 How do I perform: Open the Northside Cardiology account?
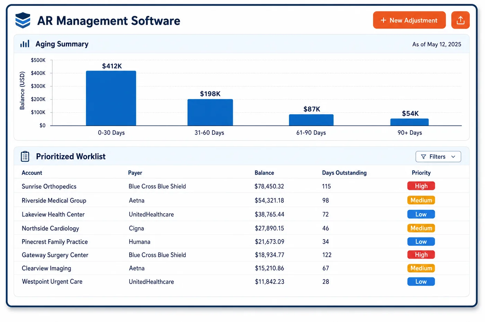point(50,228)
